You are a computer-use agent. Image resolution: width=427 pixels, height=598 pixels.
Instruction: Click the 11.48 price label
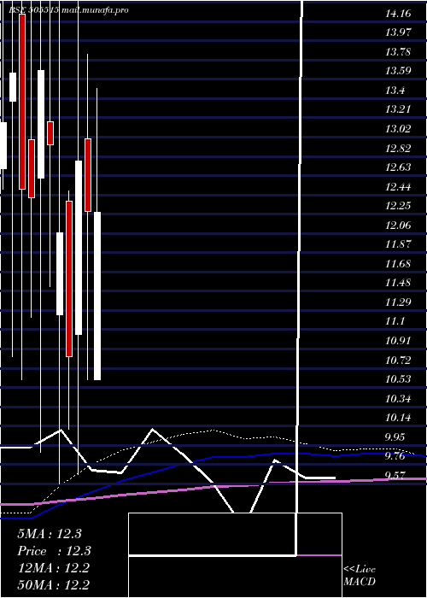click(398, 283)
